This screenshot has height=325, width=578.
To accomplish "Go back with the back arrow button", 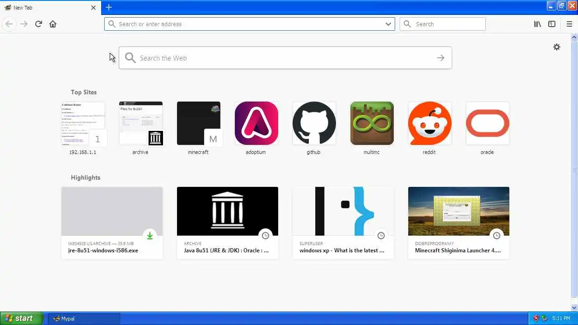I will [x=9, y=24].
